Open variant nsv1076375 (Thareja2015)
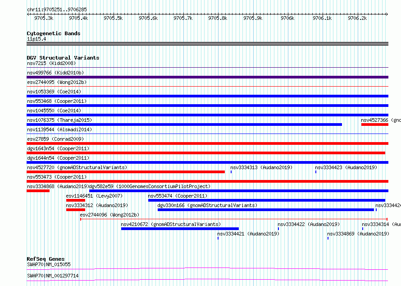Image resolution: width=401 pixels, height=286 pixels. click(59, 120)
